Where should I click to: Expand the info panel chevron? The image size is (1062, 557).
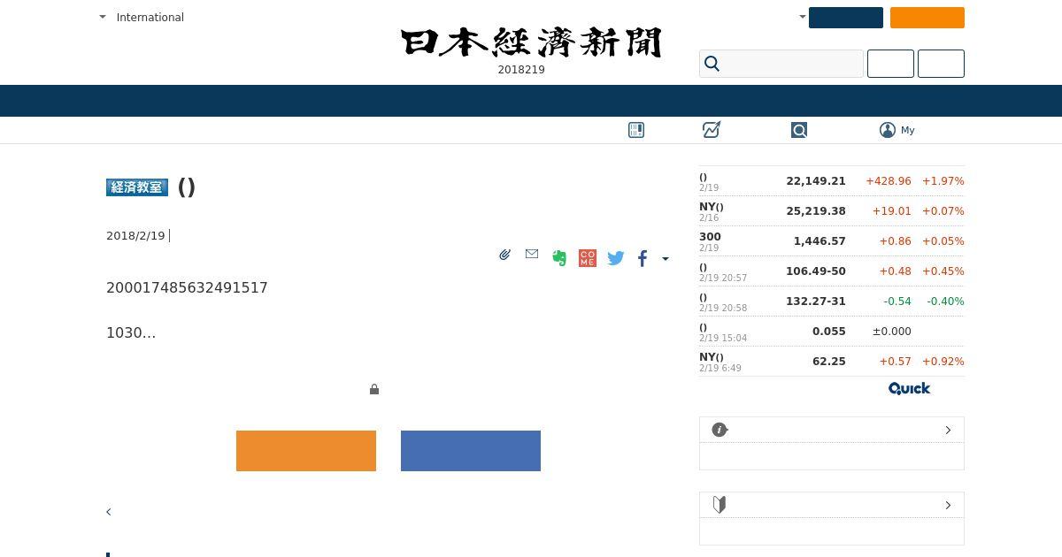tap(948, 430)
